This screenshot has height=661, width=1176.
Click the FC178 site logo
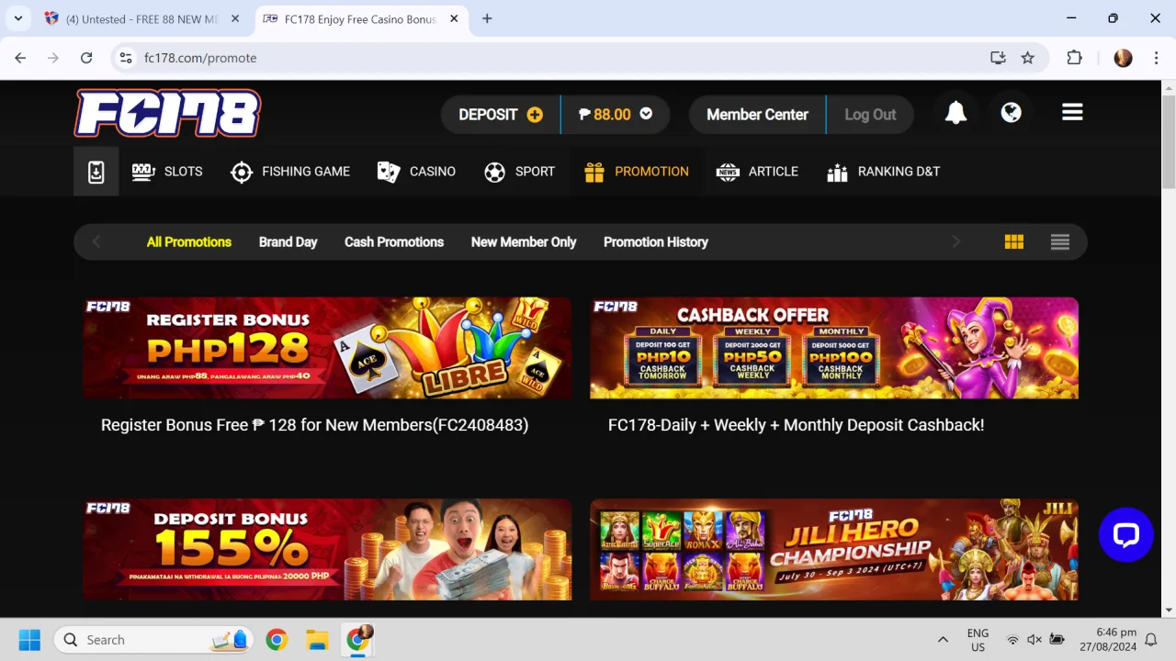[167, 113]
